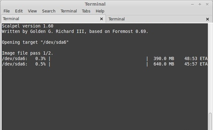
Task: Click the "/dev/sda6" target path text
Action: coord(55,42)
